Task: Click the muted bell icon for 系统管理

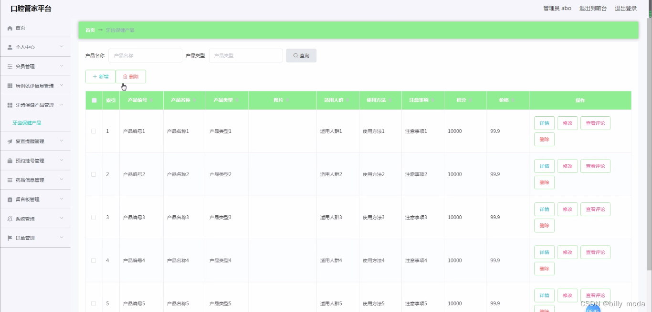Action: [10, 219]
